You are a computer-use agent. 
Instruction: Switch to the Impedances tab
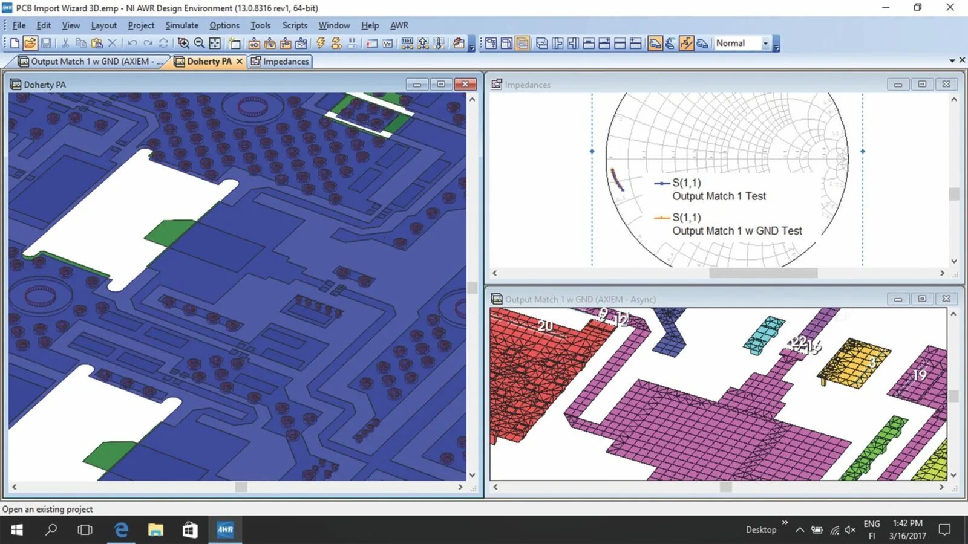click(x=280, y=61)
